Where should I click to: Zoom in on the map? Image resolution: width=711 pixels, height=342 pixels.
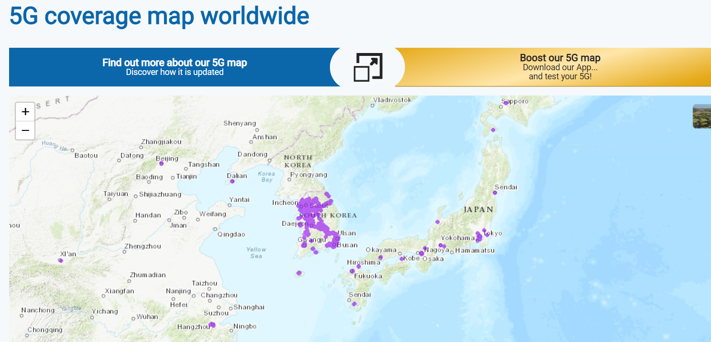(x=25, y=112)
